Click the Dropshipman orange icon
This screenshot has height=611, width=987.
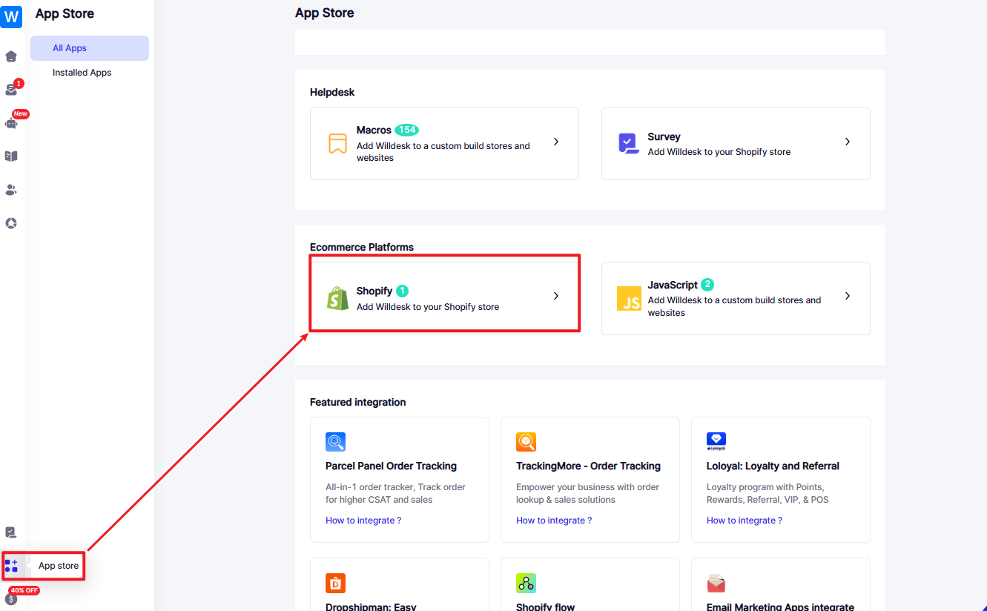pos(335,583)
